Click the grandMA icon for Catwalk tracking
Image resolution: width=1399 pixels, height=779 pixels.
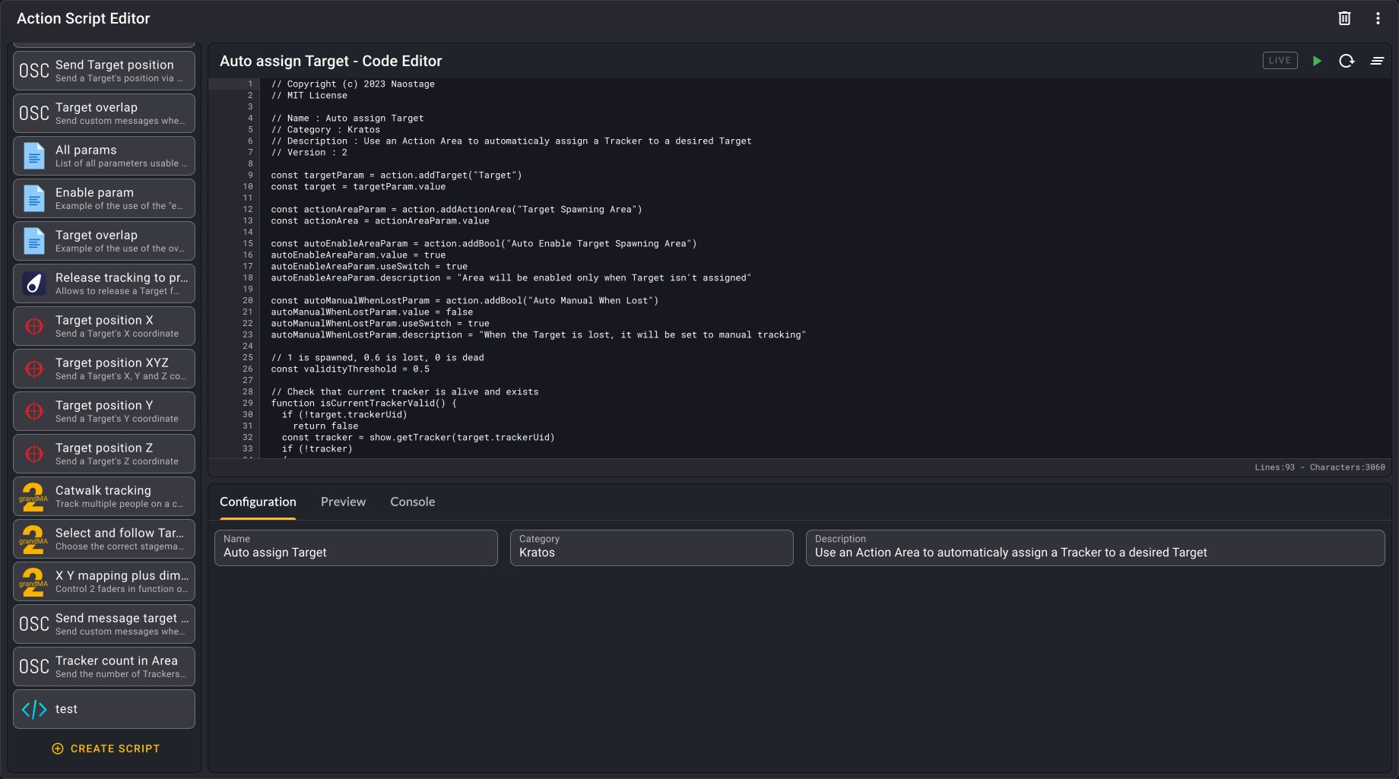(33, 496)
